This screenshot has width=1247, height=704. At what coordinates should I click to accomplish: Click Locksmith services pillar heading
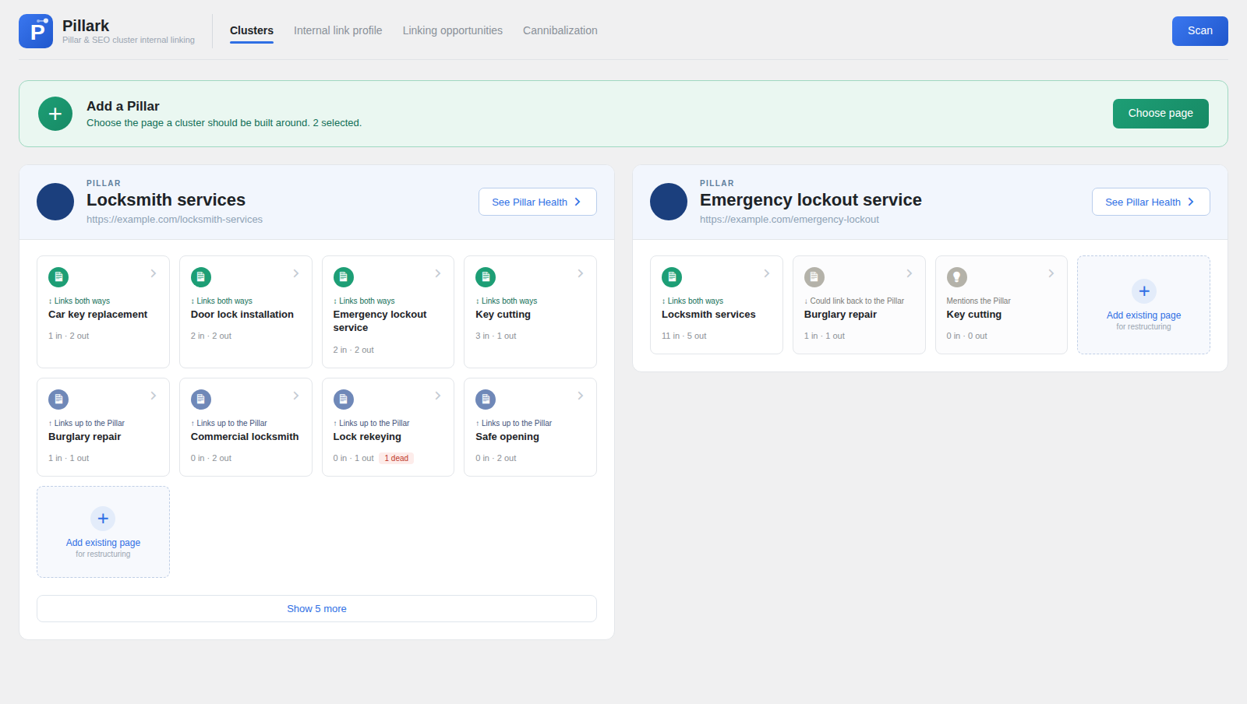166,200
